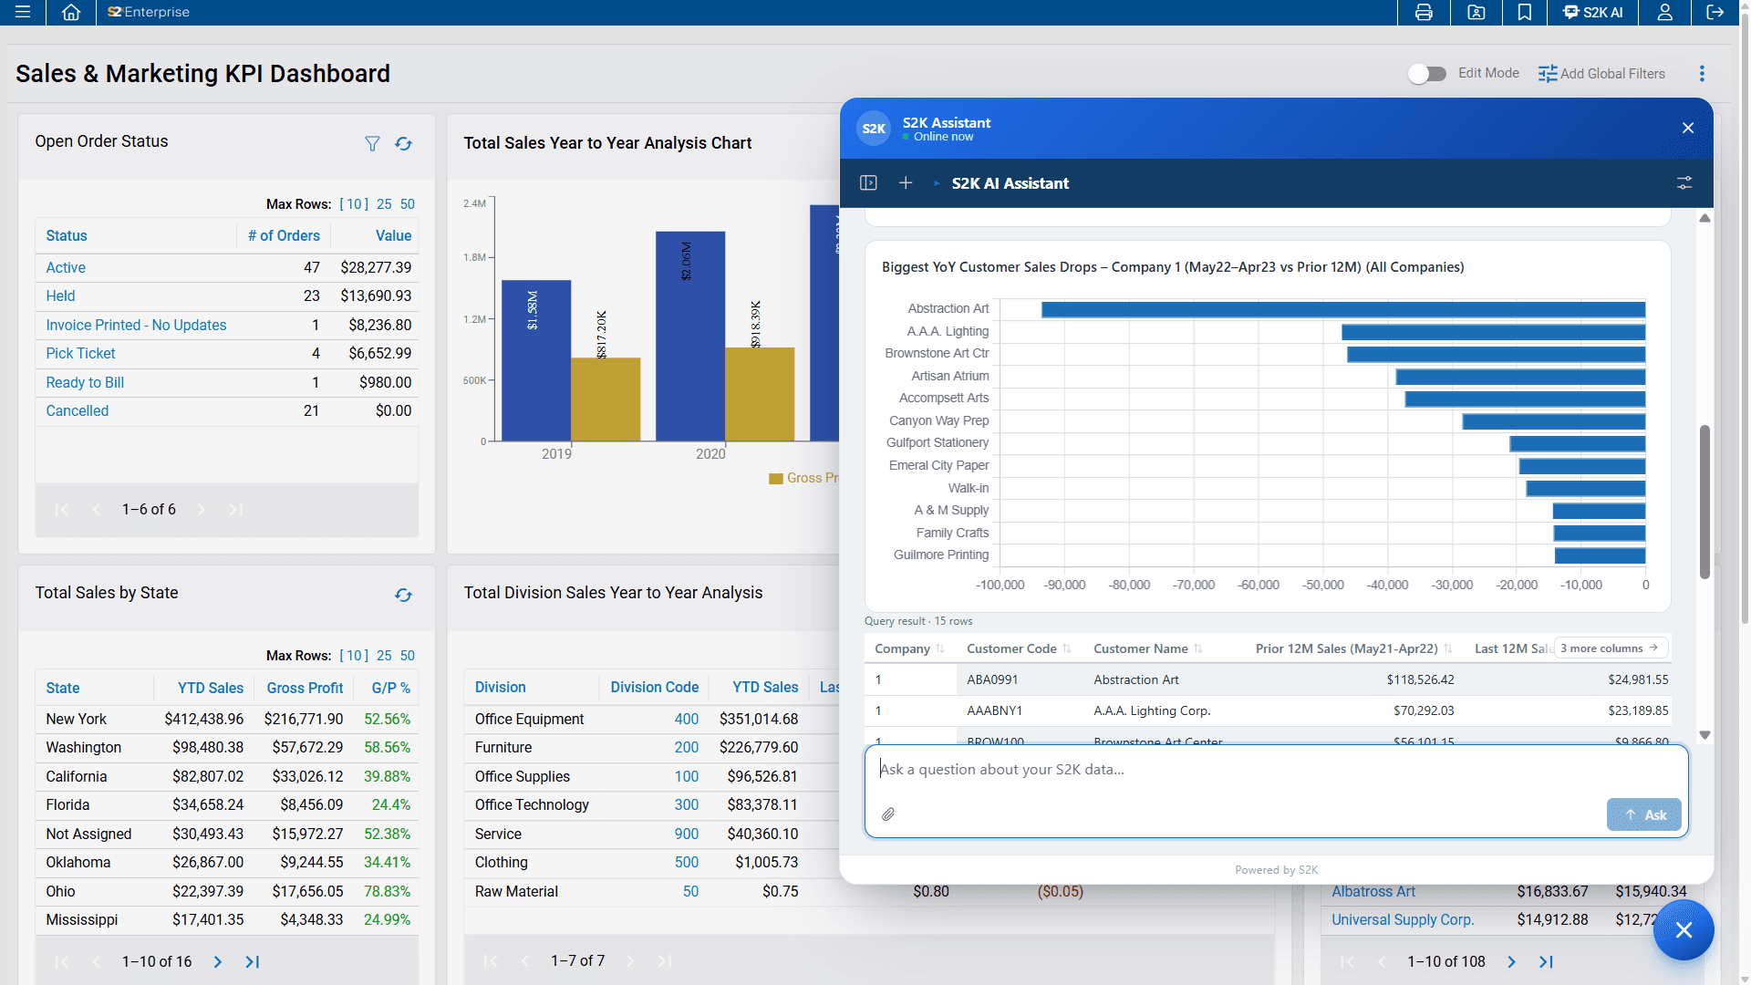The height and width of the screenshot is (985, 1751).
Task: Set Total Sales by State max rows to 50
Action: pos(407,656)
